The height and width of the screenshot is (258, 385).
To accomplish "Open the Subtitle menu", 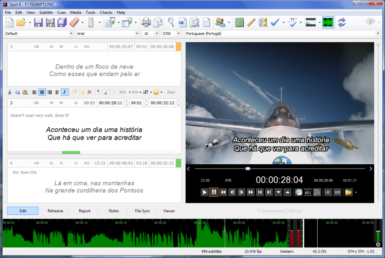I will [46, 12].
